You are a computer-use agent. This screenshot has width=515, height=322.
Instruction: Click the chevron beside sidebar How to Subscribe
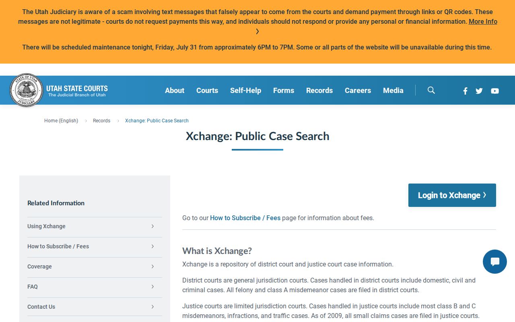coord(152,246)
